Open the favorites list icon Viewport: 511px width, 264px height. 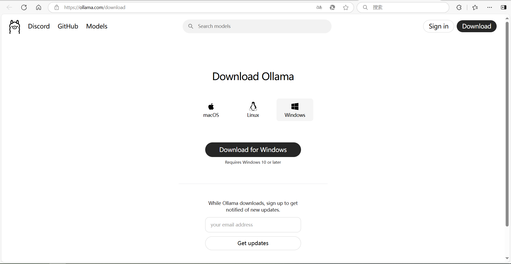click(x=475, y=7)
